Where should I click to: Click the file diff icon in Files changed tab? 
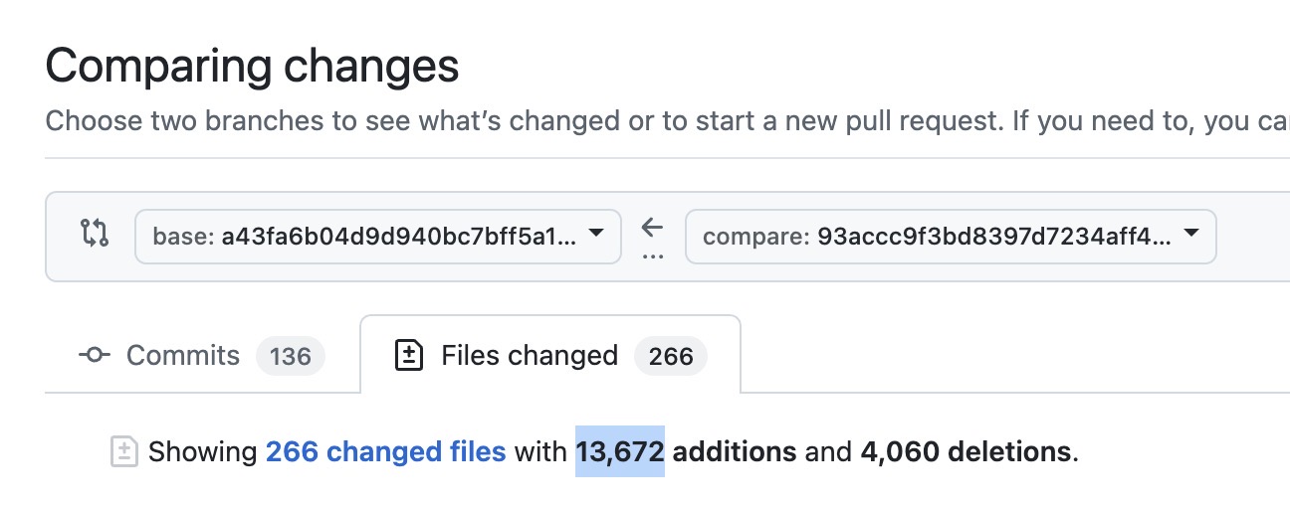(x=409, y=356)
